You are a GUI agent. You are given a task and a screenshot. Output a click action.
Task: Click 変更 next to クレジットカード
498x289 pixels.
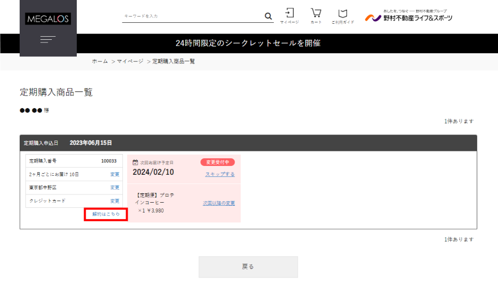tap(115, 201)
